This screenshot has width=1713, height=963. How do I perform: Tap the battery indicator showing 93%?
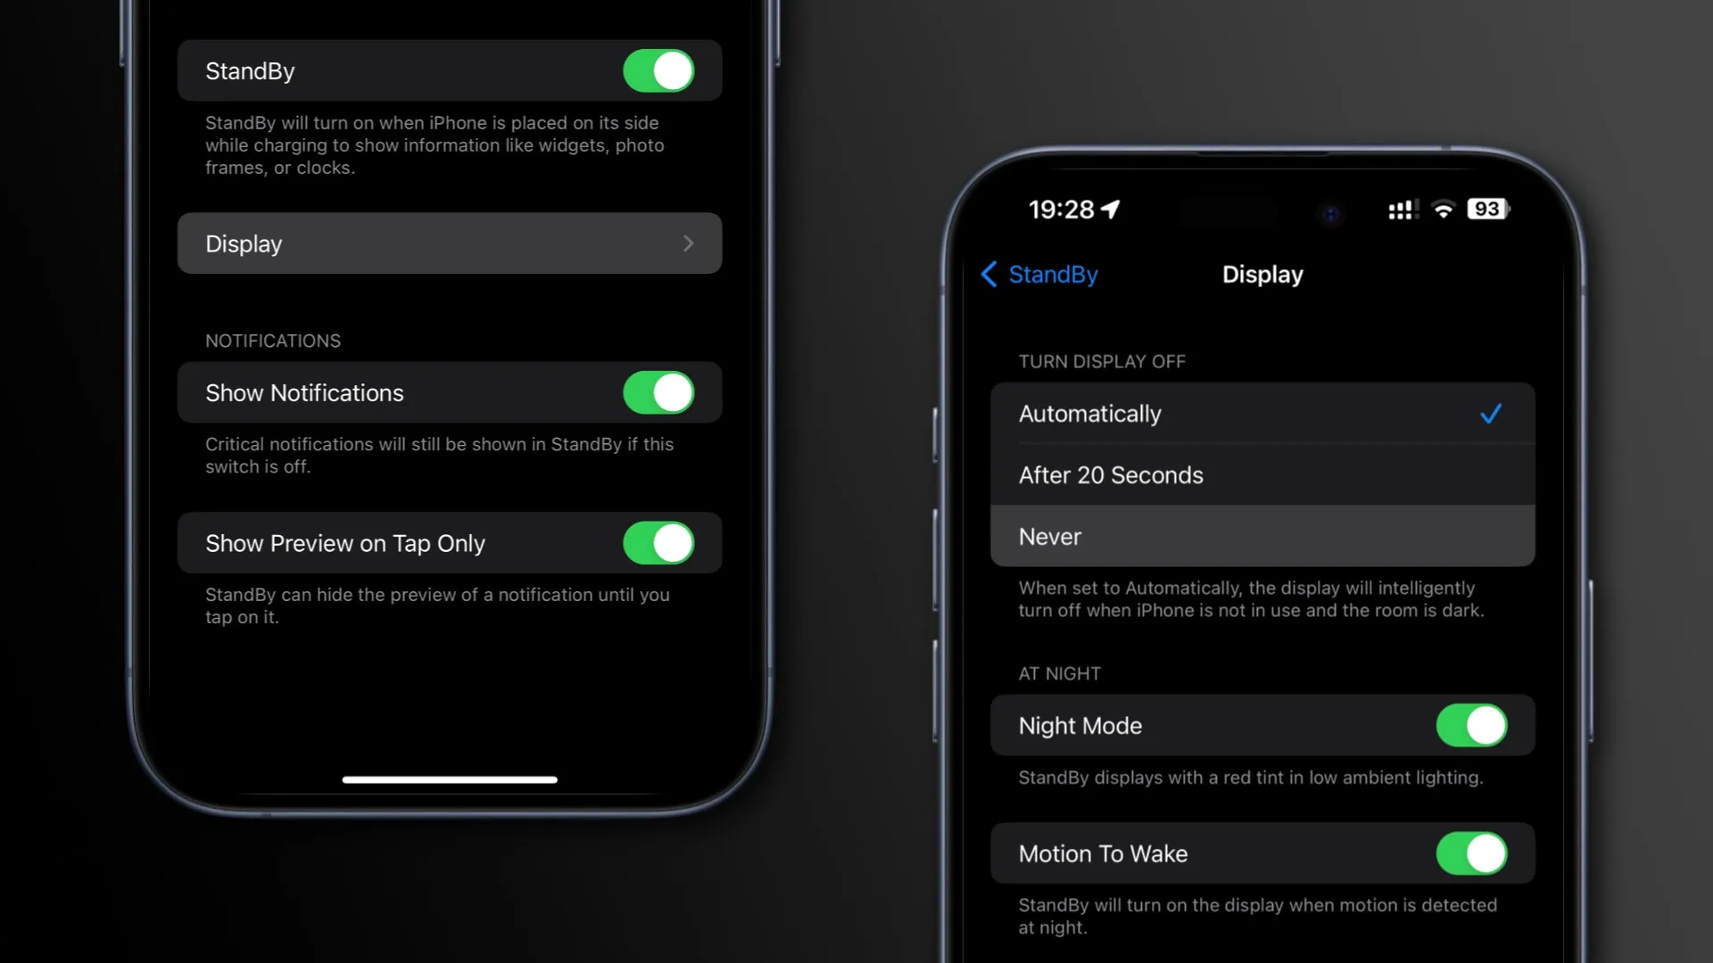click(1485, 210)
